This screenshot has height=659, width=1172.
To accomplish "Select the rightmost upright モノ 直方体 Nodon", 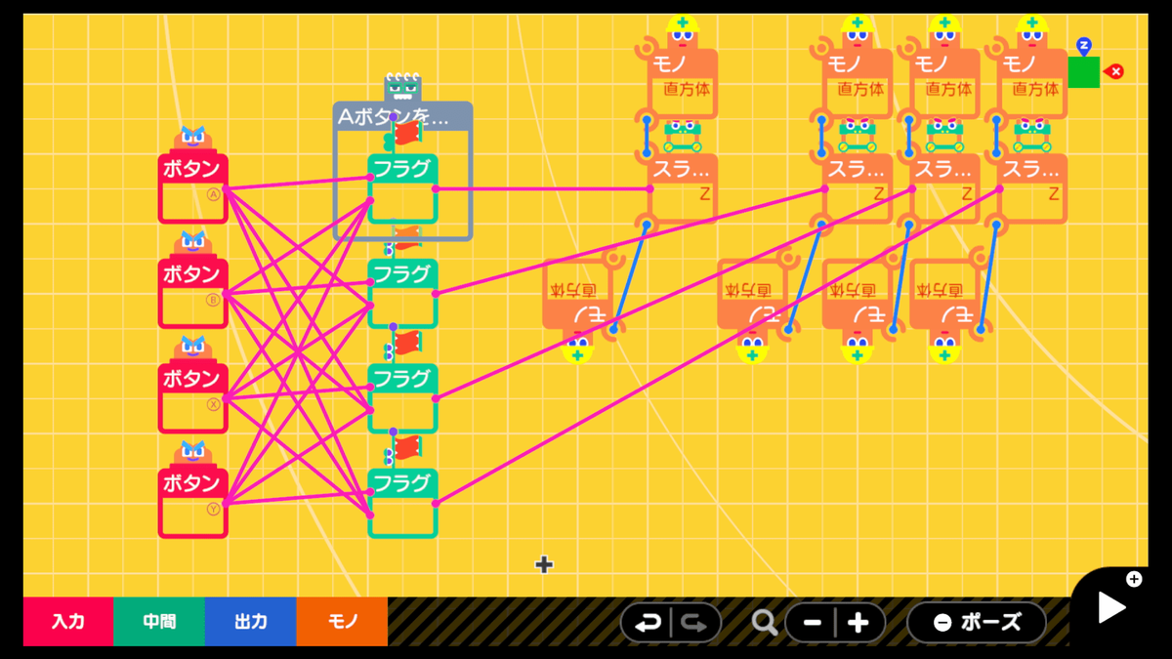I will coord(1031,84).
